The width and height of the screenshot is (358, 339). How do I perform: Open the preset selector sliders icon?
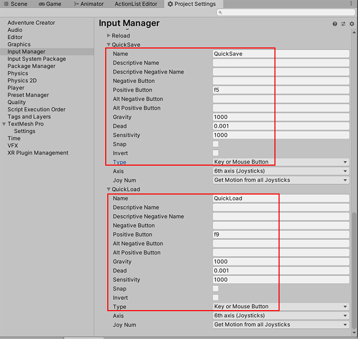point(343,24)
